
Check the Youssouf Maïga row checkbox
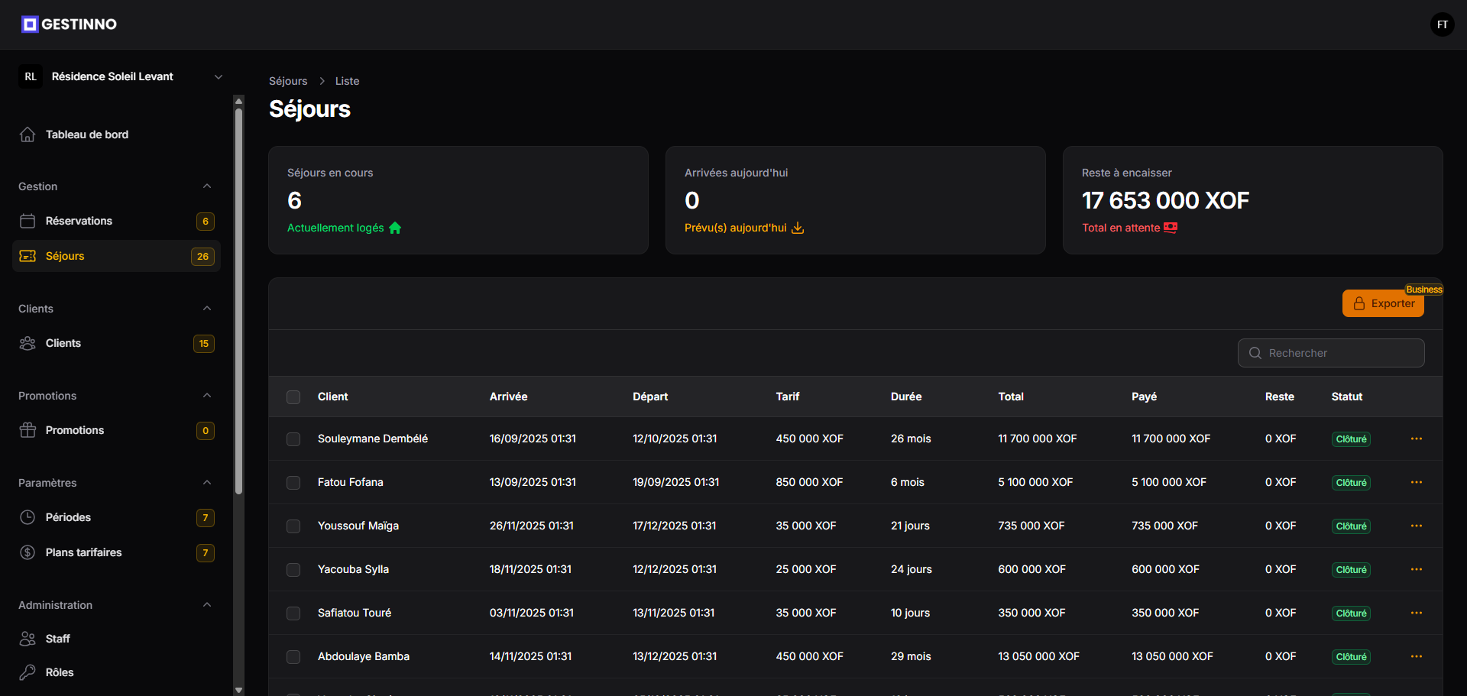[x=293, y=526]
